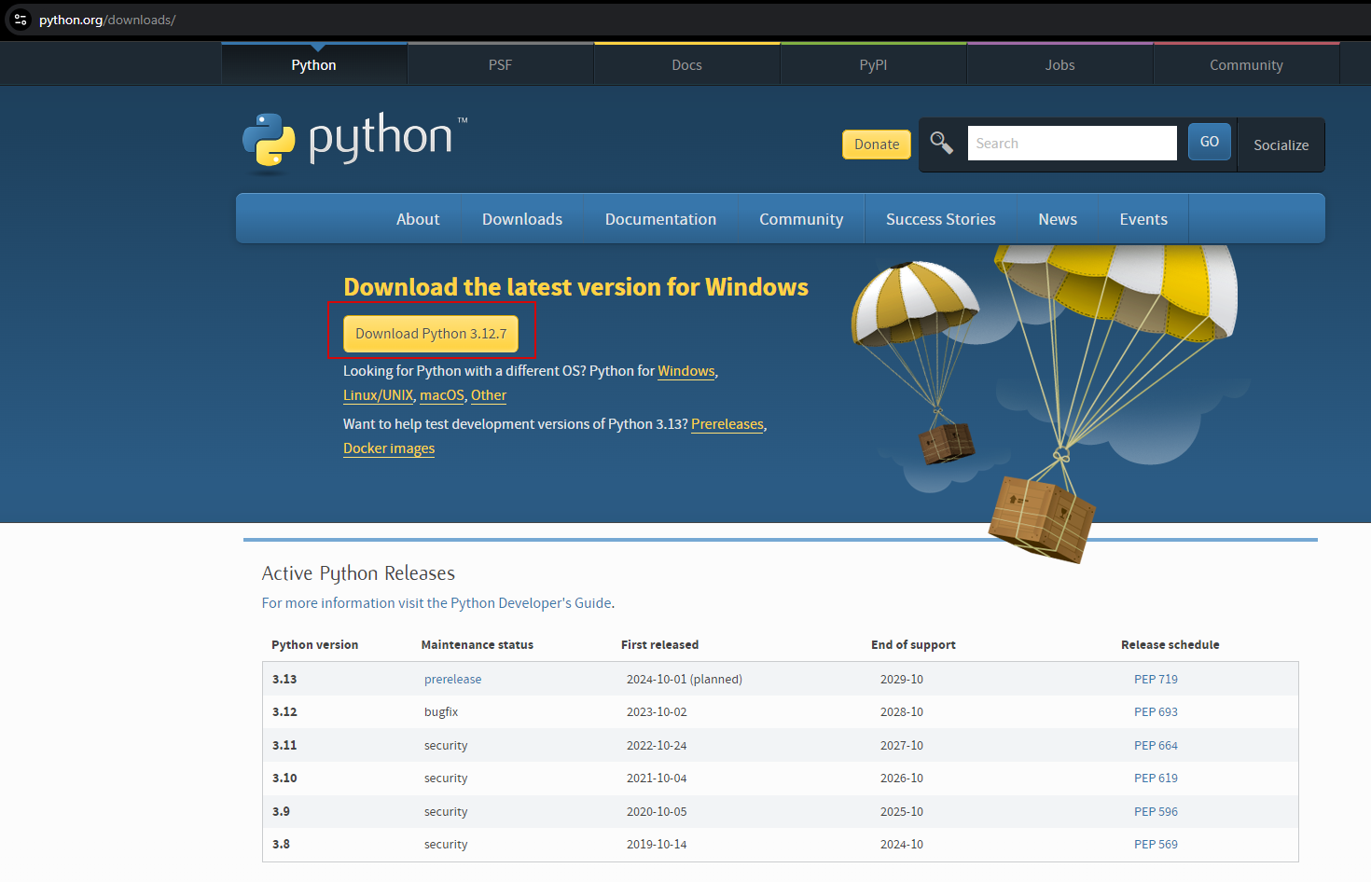Open the Documentation navigation menu
The height and width of the screenshot is (882, 1371).
point(660,219)
